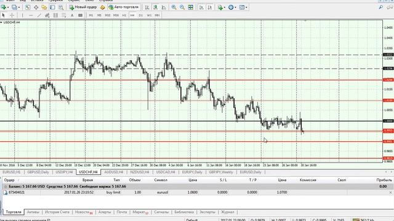Select the arrow cursor tool
The width and height of the screenshot is (394, 221).
point(3,15)
